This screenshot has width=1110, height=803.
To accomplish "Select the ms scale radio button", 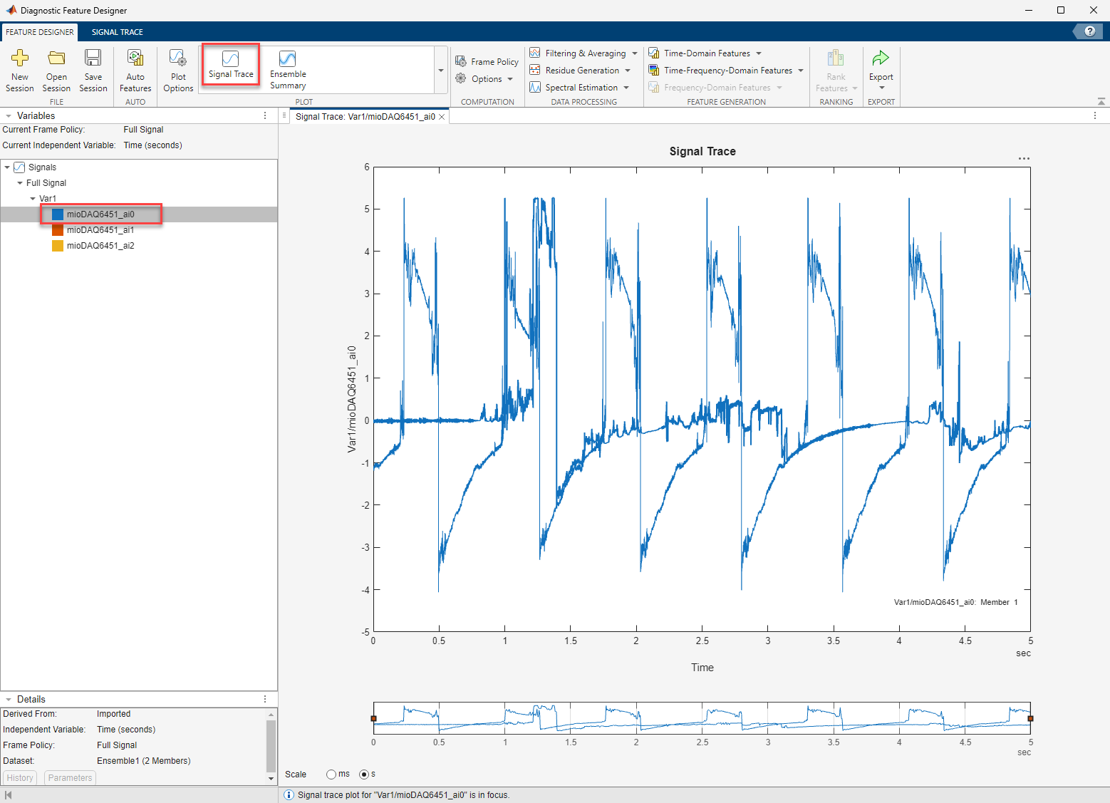I will [x=331, y=774].
